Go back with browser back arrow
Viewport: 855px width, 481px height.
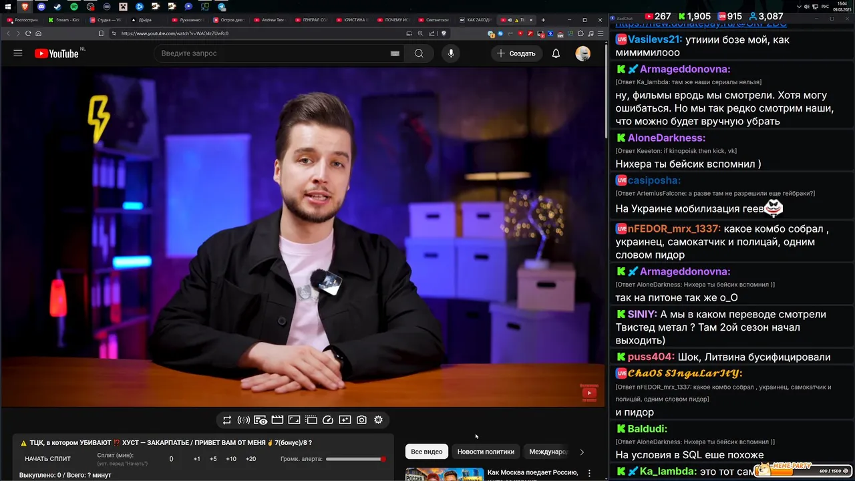click(9, 33)
